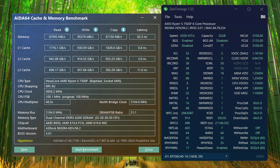Select L3 Cache Read 608.17 GB/s
Screen dimensions: 280x168
pos(57,70)
